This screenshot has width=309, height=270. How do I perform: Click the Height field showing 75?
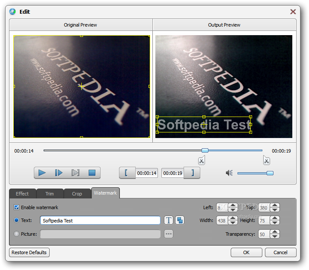click(x=264, y=220)
